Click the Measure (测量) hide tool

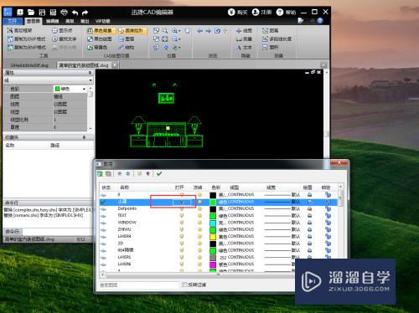pos(244,39)
